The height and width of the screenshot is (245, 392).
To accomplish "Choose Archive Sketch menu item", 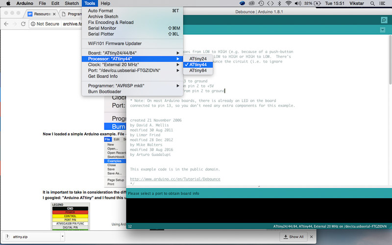I will pos(132,17).
